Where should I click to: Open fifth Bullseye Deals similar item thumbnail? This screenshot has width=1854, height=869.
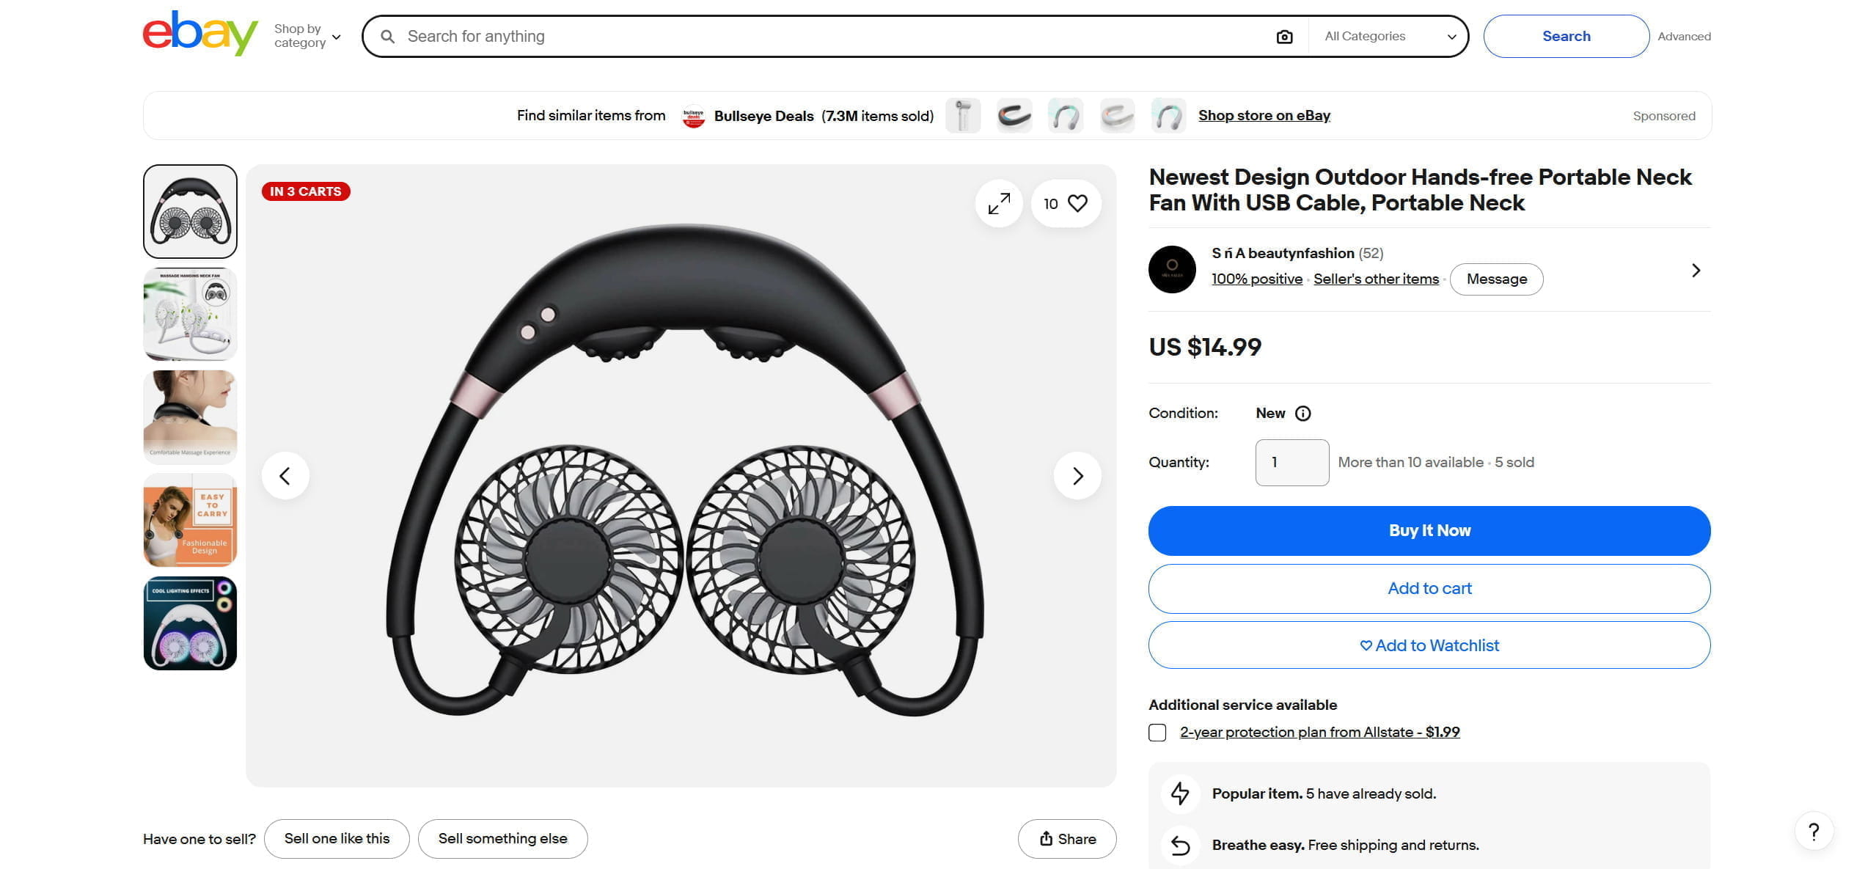[x=1168, y=116]
